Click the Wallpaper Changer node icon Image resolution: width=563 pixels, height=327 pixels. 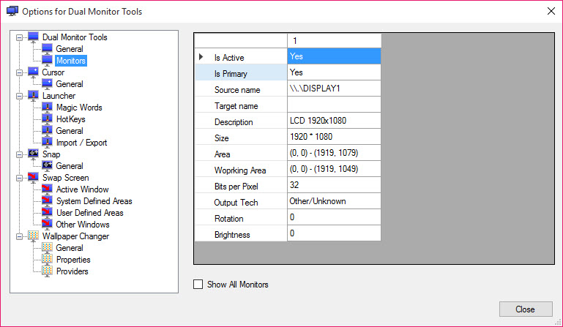click(x=33, y=236)
